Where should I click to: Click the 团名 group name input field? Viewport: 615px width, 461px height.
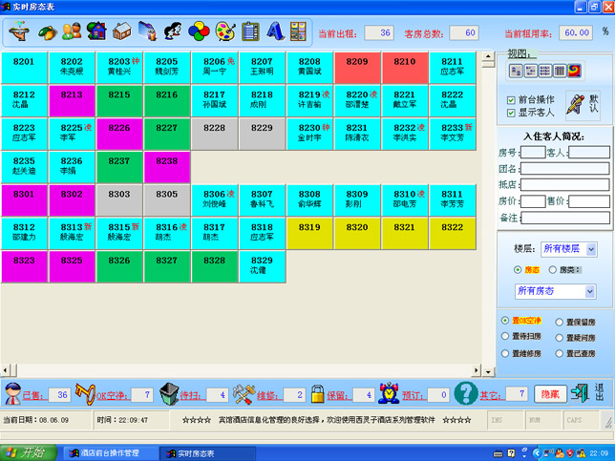pyautogui.click(x=563, y=168)
